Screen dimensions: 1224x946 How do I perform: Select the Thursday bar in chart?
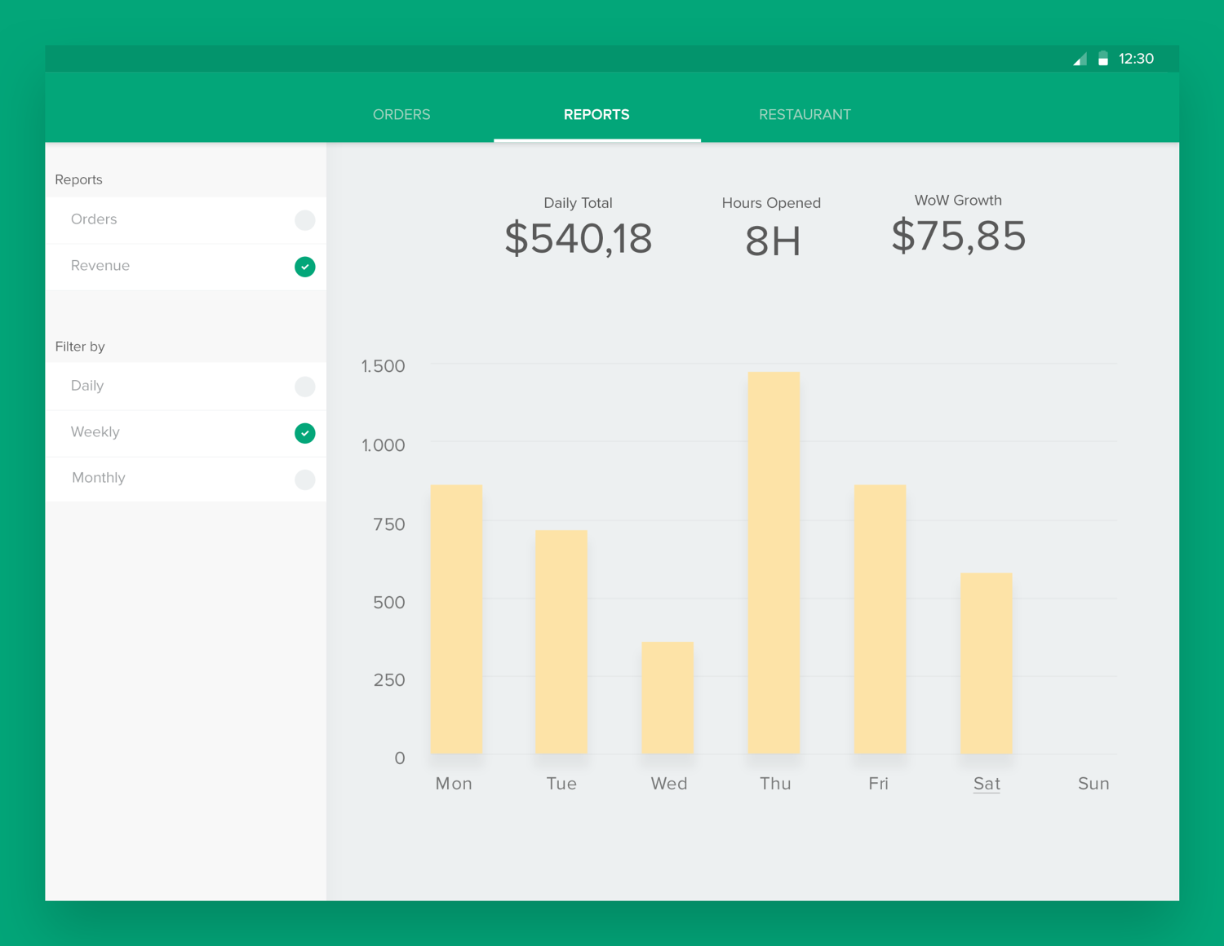[x=774, y=563]
